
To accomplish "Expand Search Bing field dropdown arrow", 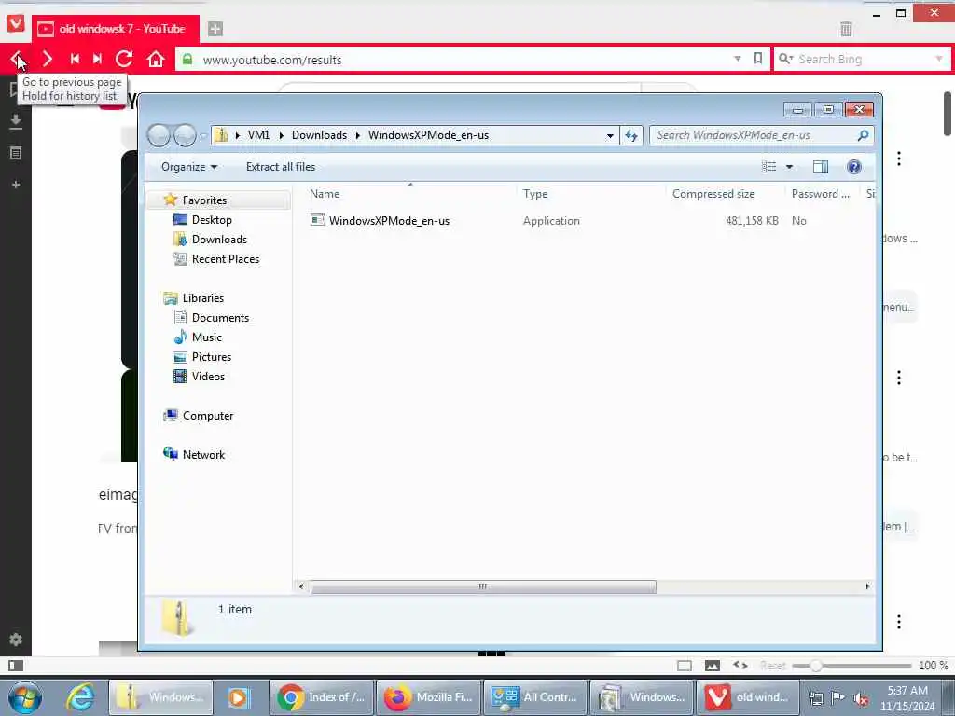I will [x=938, y=59].
